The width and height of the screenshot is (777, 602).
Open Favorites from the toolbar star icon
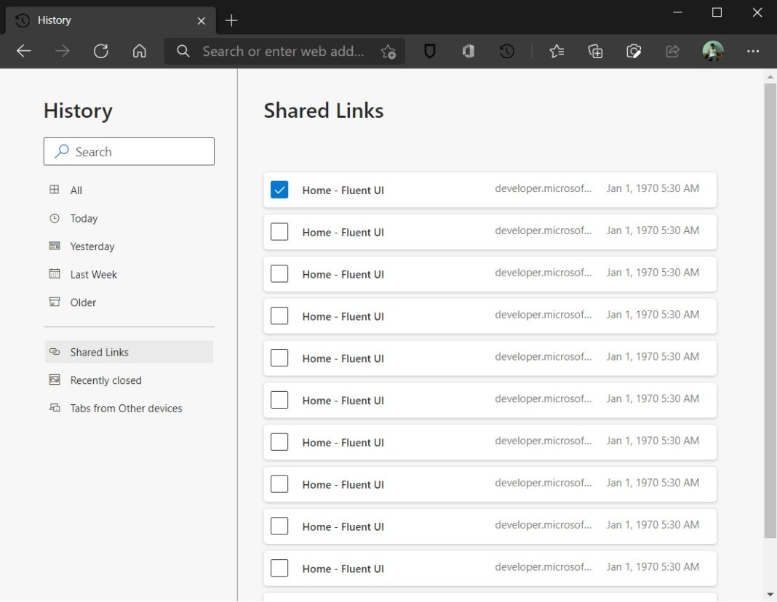coord(557,51)
